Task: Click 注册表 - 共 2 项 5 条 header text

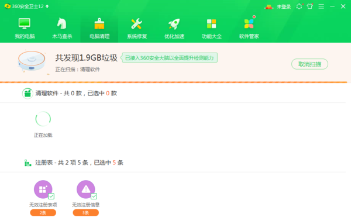Action: (79, 163)
